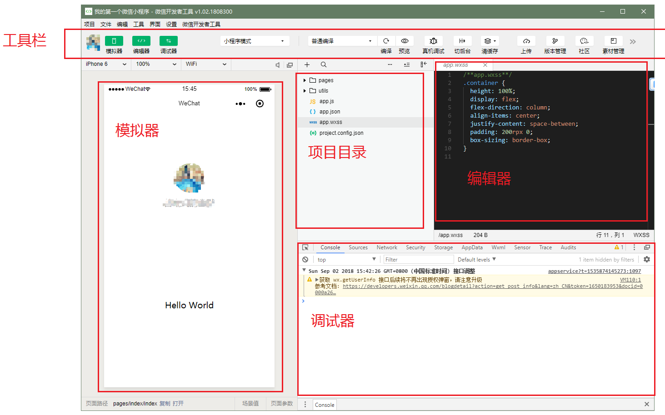Toggle the green simulator panel button
Screen dimensions: 665x415
click(x=114, y=41)
